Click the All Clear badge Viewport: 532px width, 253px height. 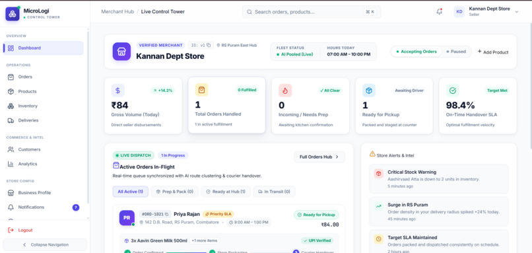330,90
